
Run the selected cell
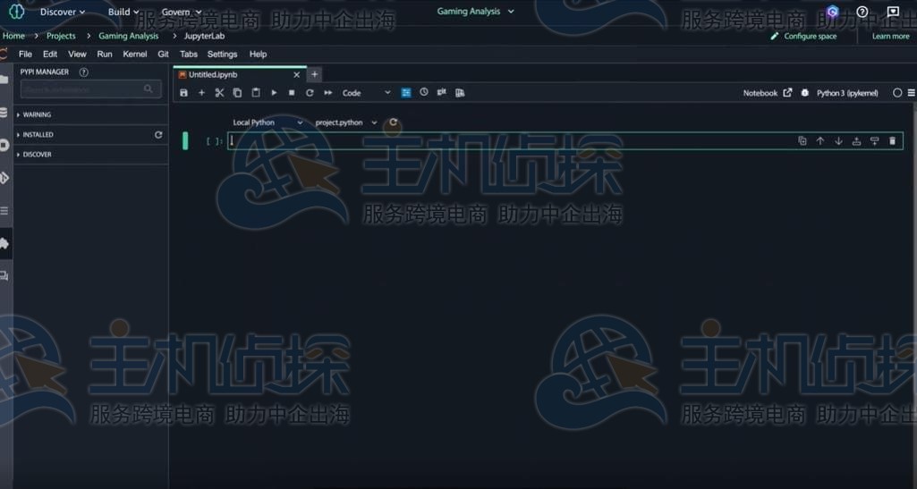tap(274, 93)
